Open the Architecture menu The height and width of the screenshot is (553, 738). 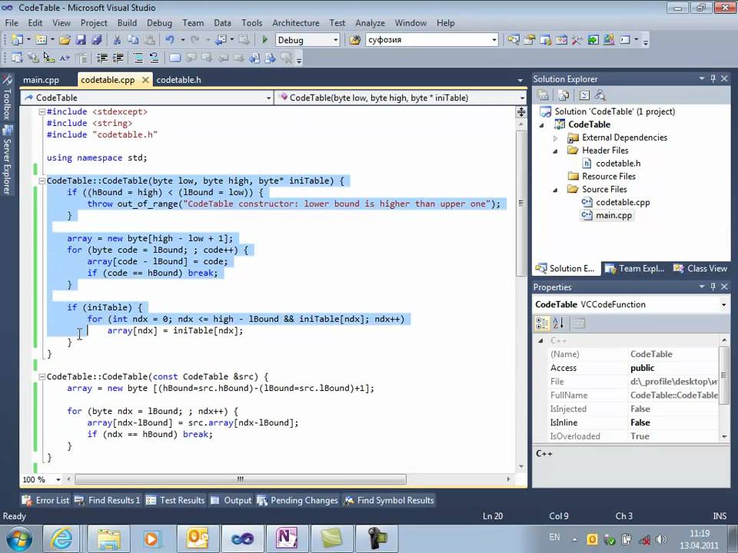tap(295, 23)
